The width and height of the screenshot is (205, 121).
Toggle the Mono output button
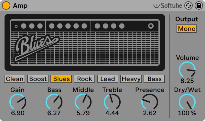pos(187,29)
